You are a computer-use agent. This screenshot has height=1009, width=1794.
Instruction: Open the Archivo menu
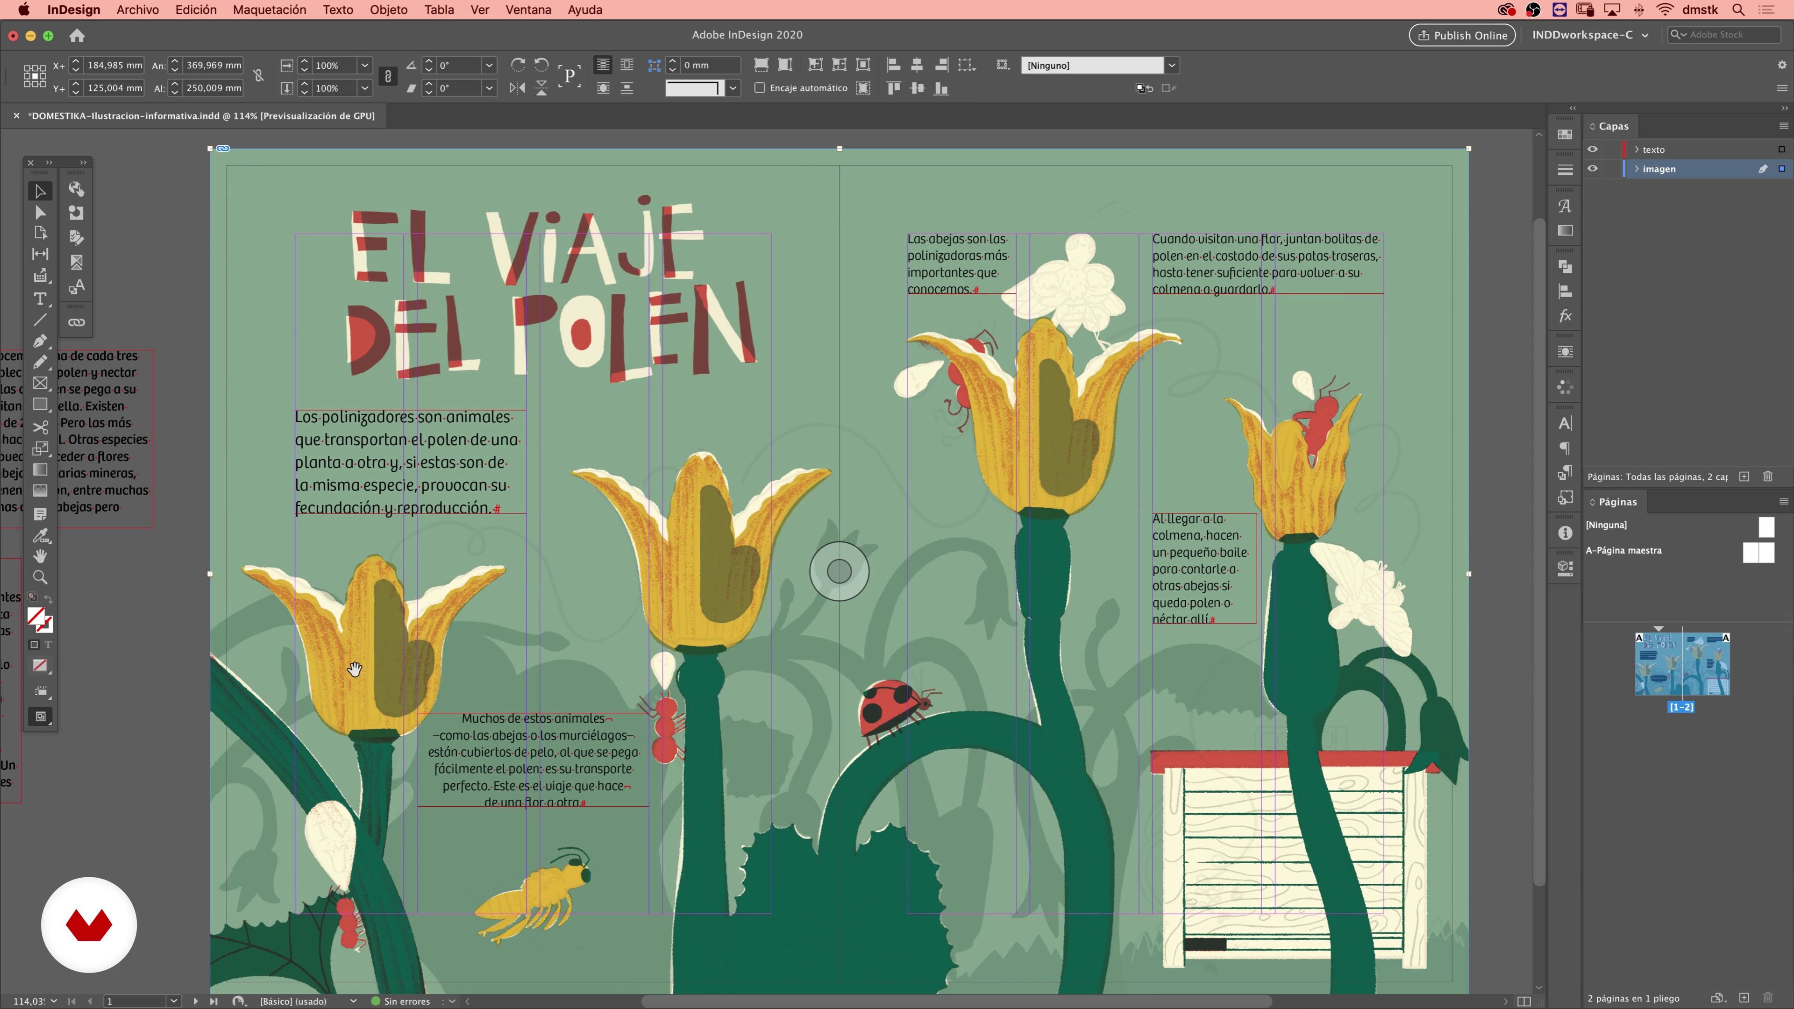[137, 10]
